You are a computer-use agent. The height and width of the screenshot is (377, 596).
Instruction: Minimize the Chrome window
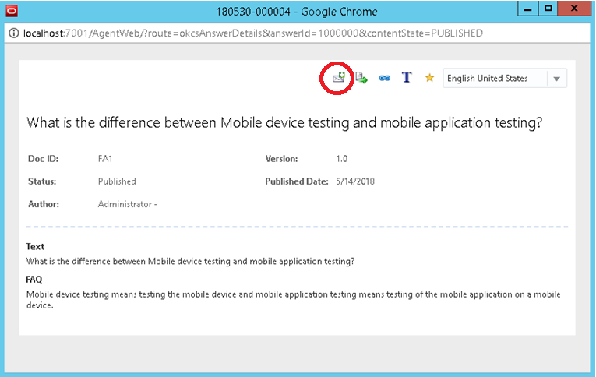(x=528, y=9)
